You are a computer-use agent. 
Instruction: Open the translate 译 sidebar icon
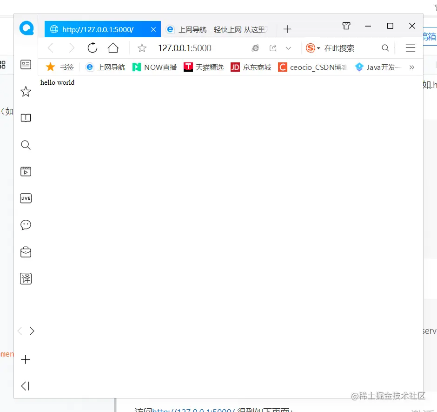point(26,278)
